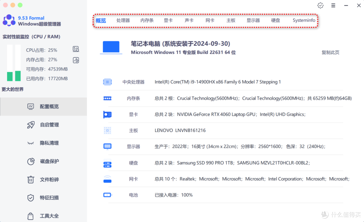Switch to the 声卡 tab
364x222 pixels.
189,20
